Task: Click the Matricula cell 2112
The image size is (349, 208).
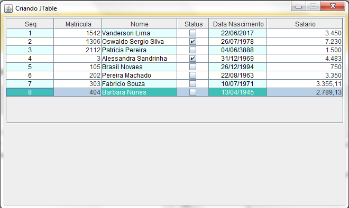Action: [x=77, y=50]
